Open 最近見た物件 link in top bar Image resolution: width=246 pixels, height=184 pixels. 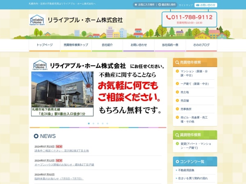tap(167, 4)
